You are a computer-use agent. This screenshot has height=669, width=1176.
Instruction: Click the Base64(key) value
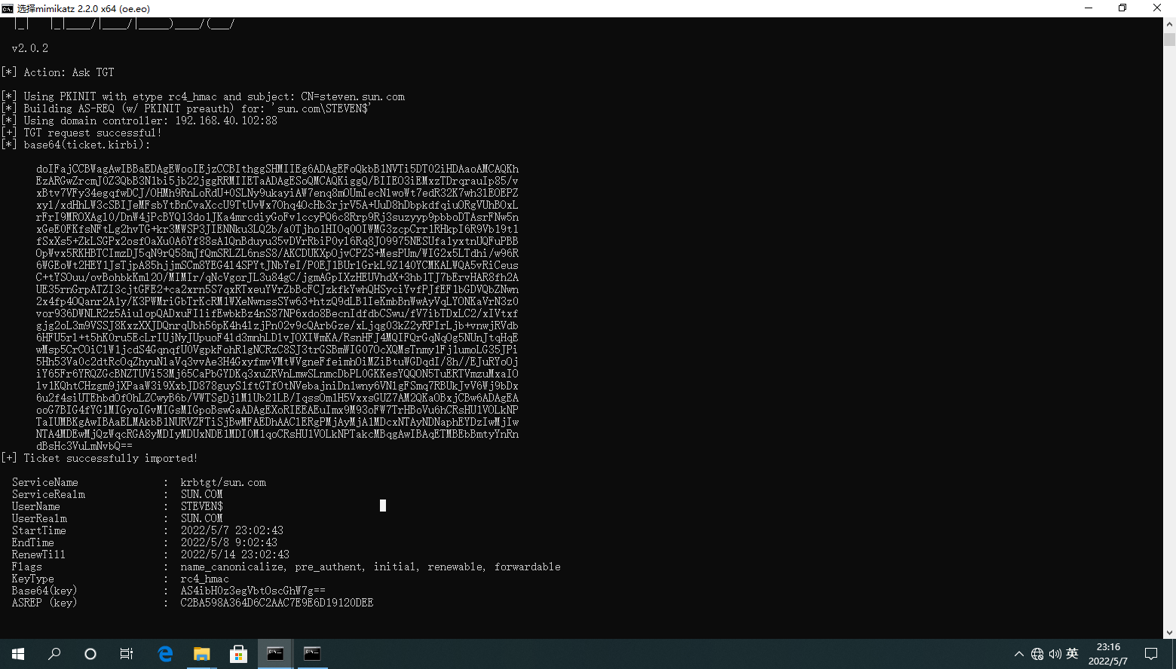pyautogui.click(x=253, y=591)
